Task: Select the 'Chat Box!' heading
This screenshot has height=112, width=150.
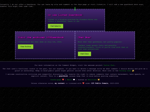Action: [84, 37]
